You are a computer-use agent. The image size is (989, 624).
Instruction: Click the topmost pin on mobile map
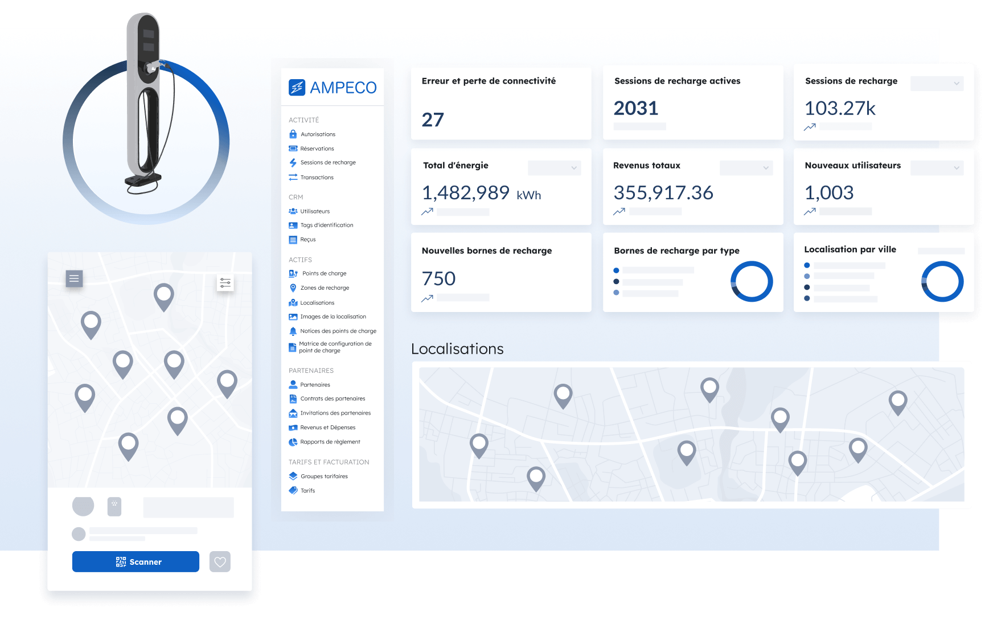pyautogui.click(x=164, y=297)
